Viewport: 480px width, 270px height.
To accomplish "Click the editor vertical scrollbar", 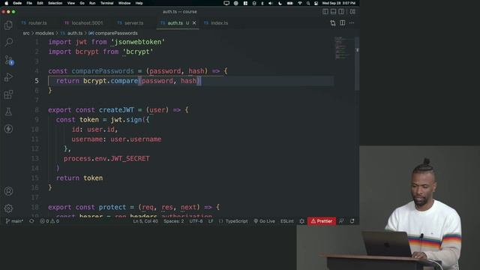I will (357, 64).
